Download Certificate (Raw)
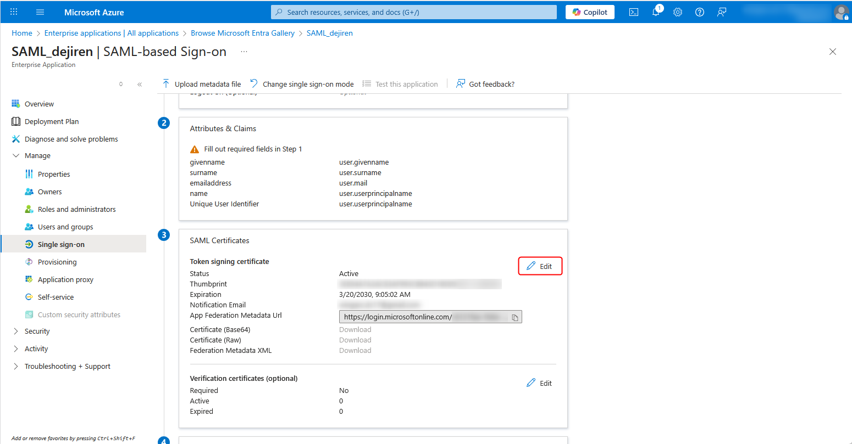Screen dimensions: 852x444 pyautogui.click(x=355, y=340)
